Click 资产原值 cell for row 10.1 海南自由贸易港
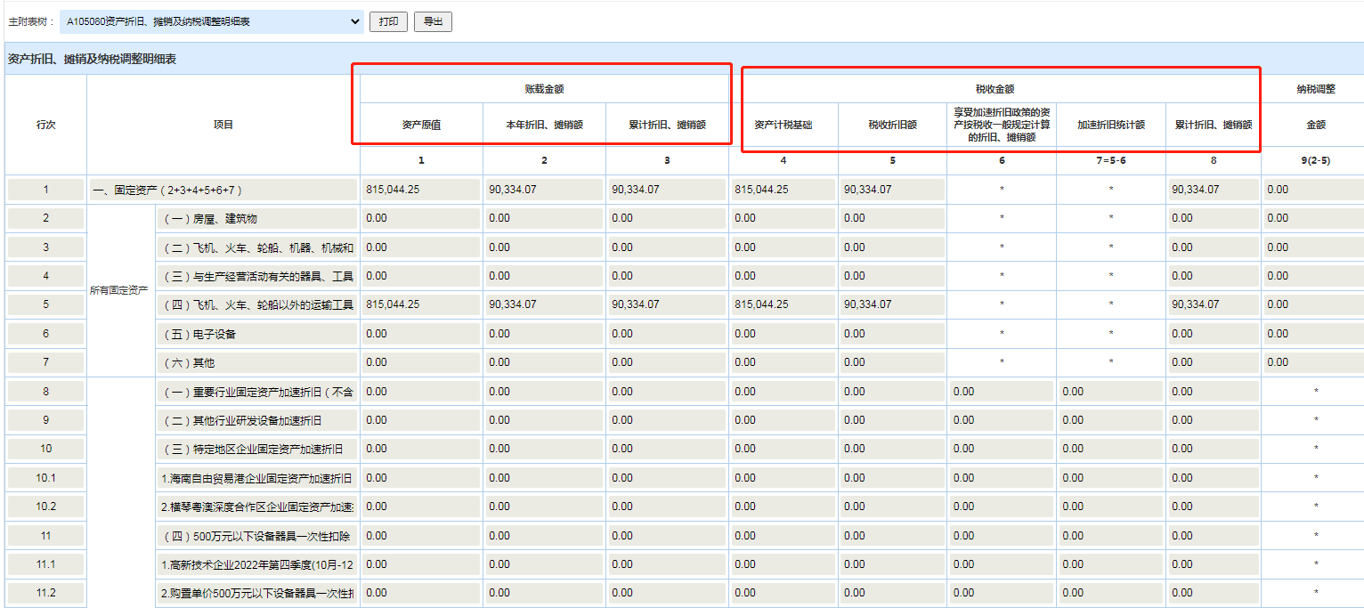1364x608 pixels. [420, 478]
